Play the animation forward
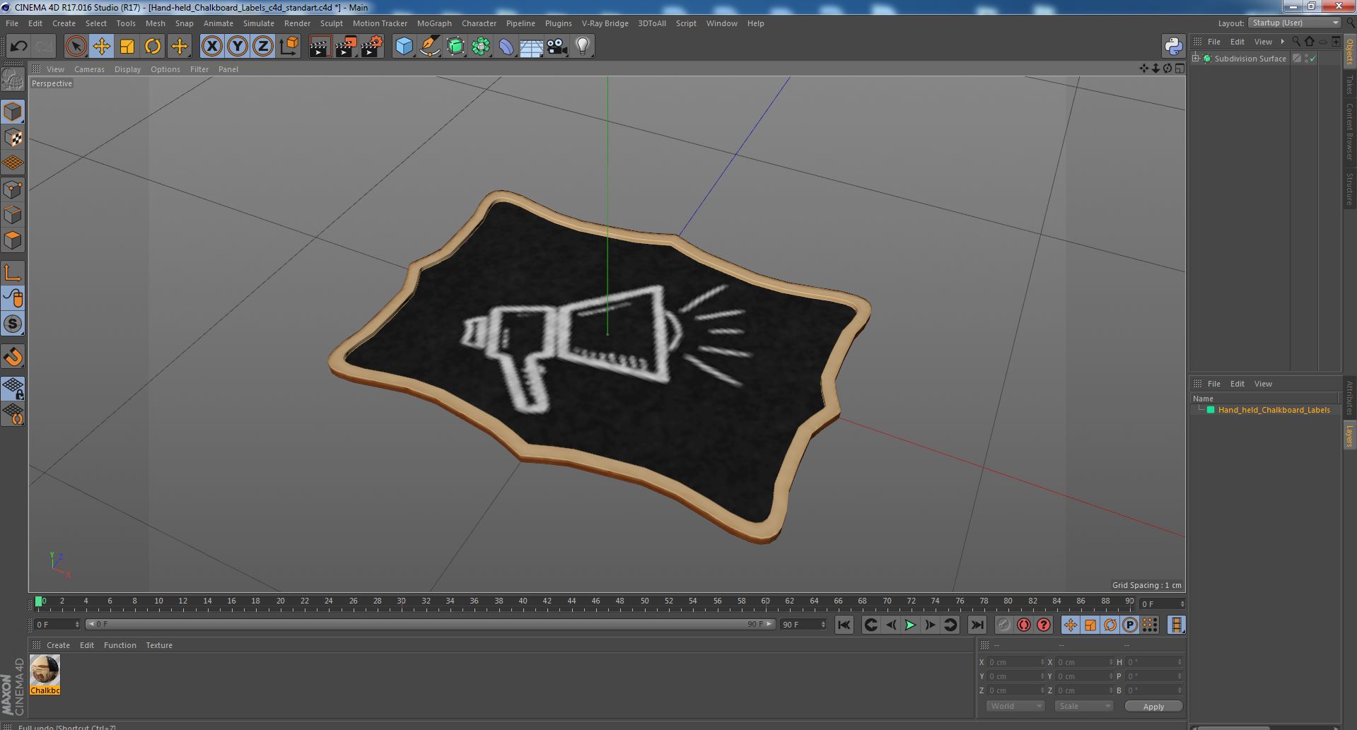The height and width of the screenshot is (730, 1357). [911, 625]
